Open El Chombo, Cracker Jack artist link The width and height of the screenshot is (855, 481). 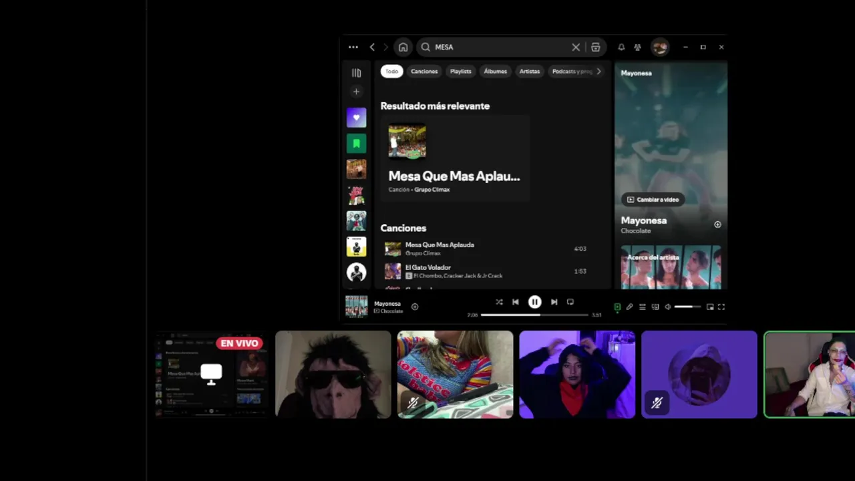(458, 276)
